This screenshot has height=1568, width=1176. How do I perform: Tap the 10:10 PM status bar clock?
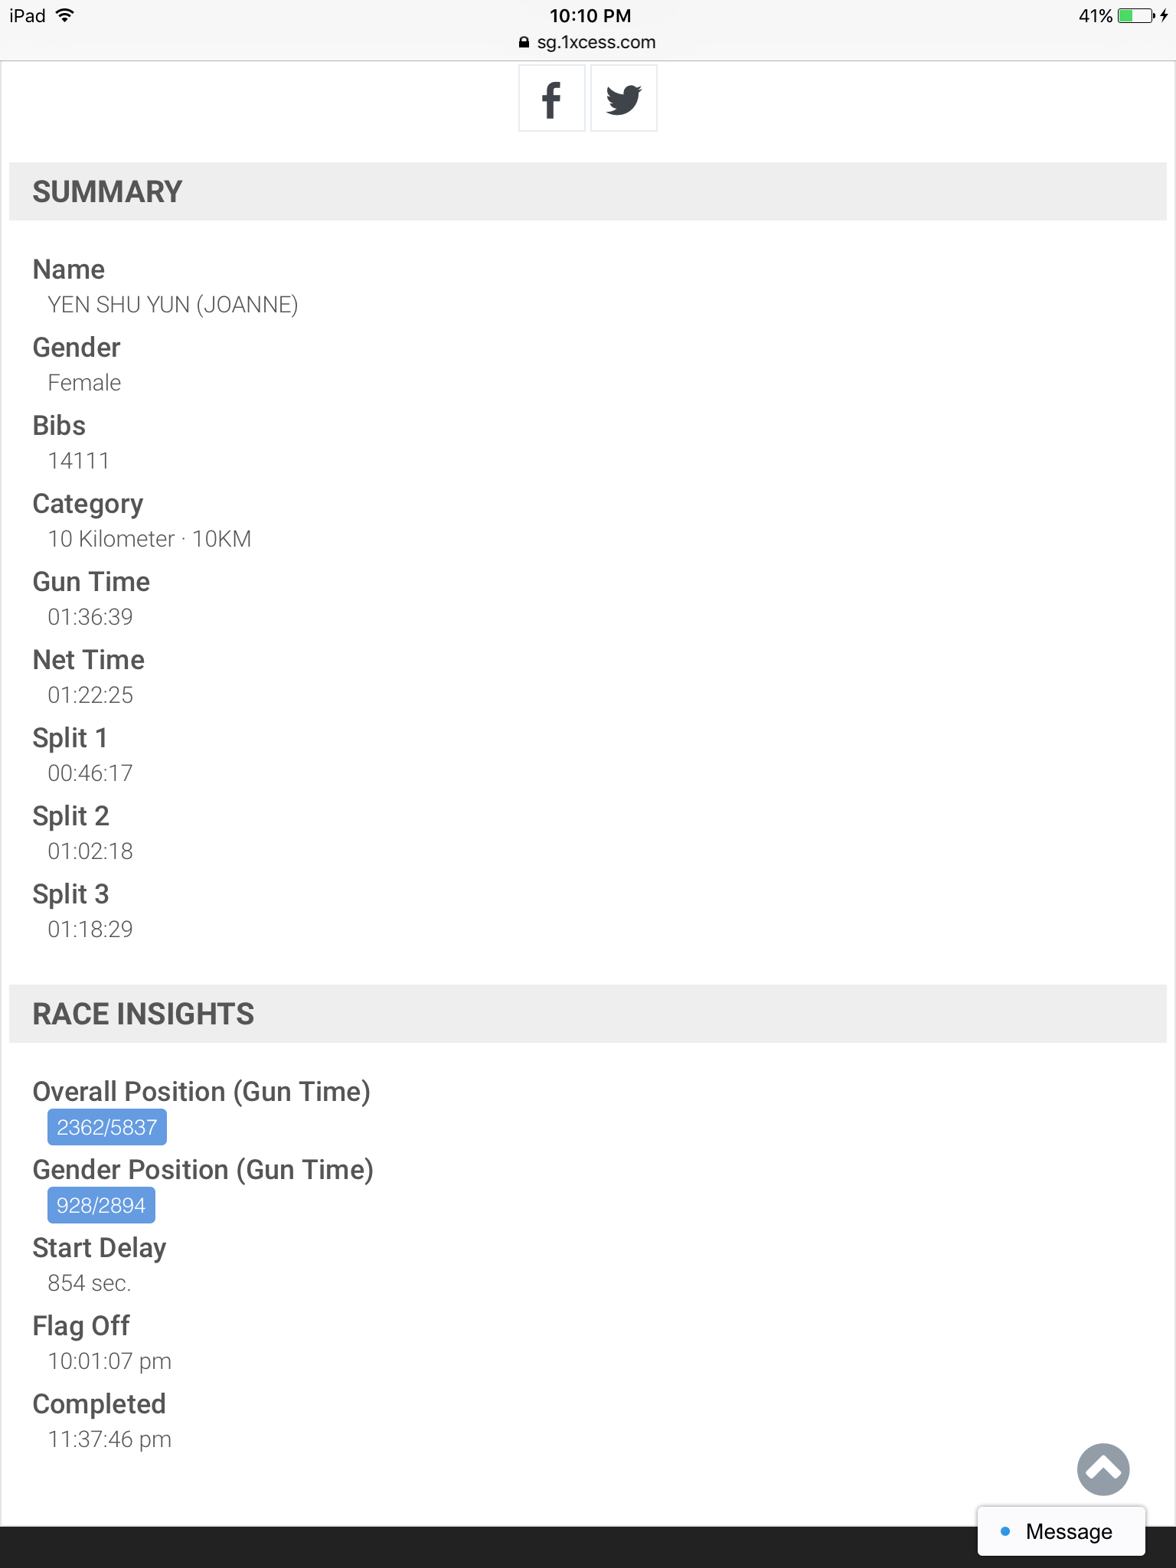pos(590,16)
